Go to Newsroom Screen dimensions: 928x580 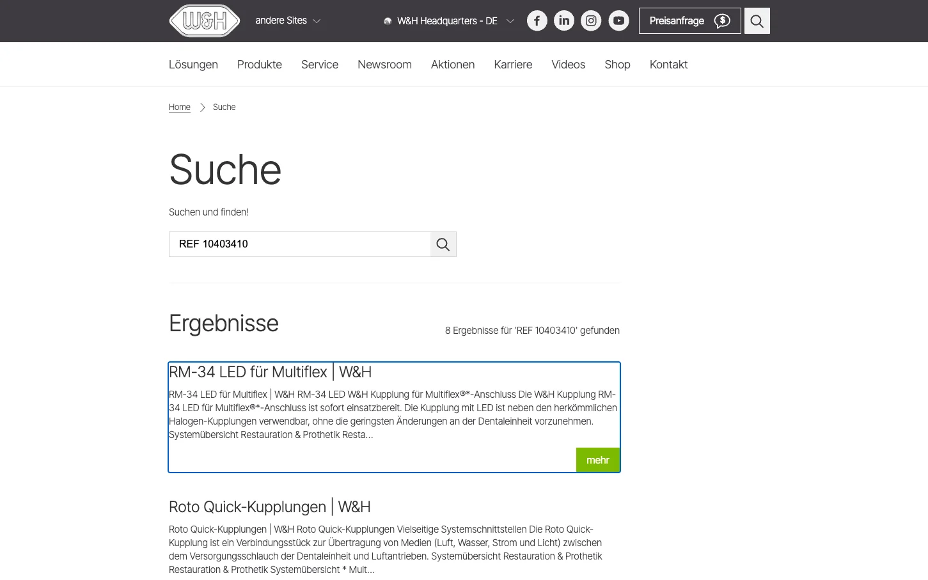point(384,65)
